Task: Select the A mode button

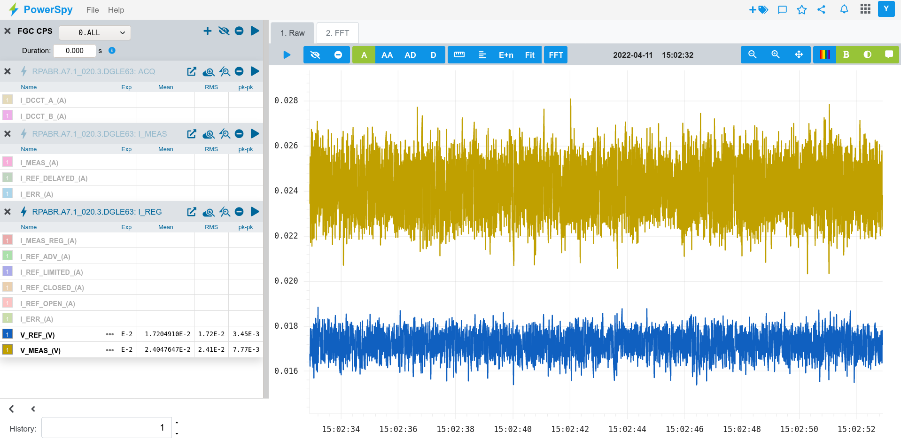Action: (364, 55)
